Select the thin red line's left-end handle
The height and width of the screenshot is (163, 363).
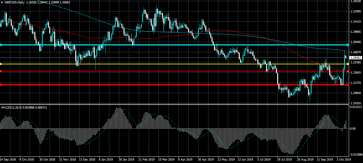click(1, 71)
